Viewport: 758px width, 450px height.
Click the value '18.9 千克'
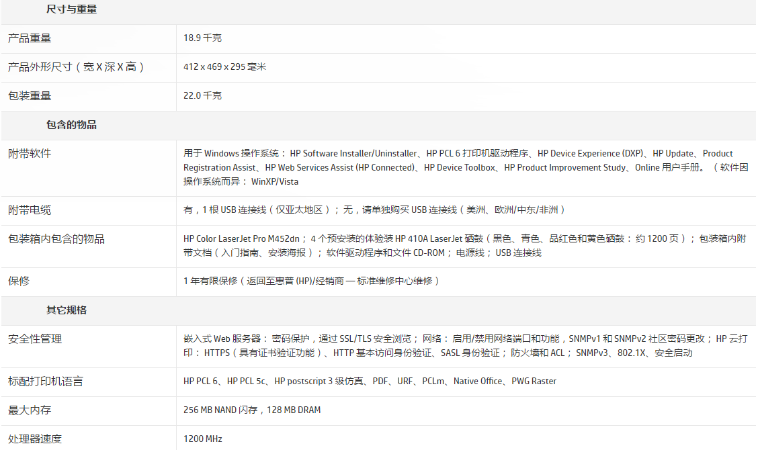pyautogui.click(x=202, y=38)
